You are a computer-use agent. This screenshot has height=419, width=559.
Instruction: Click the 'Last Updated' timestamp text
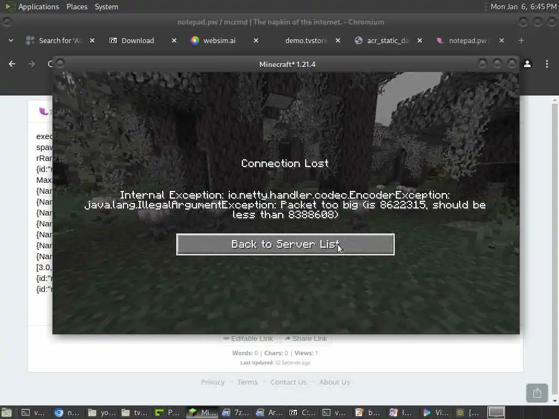click(x=275, y=363)
